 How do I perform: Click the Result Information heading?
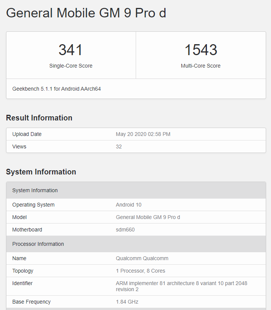pyautogui.click(x=39, y=118)
